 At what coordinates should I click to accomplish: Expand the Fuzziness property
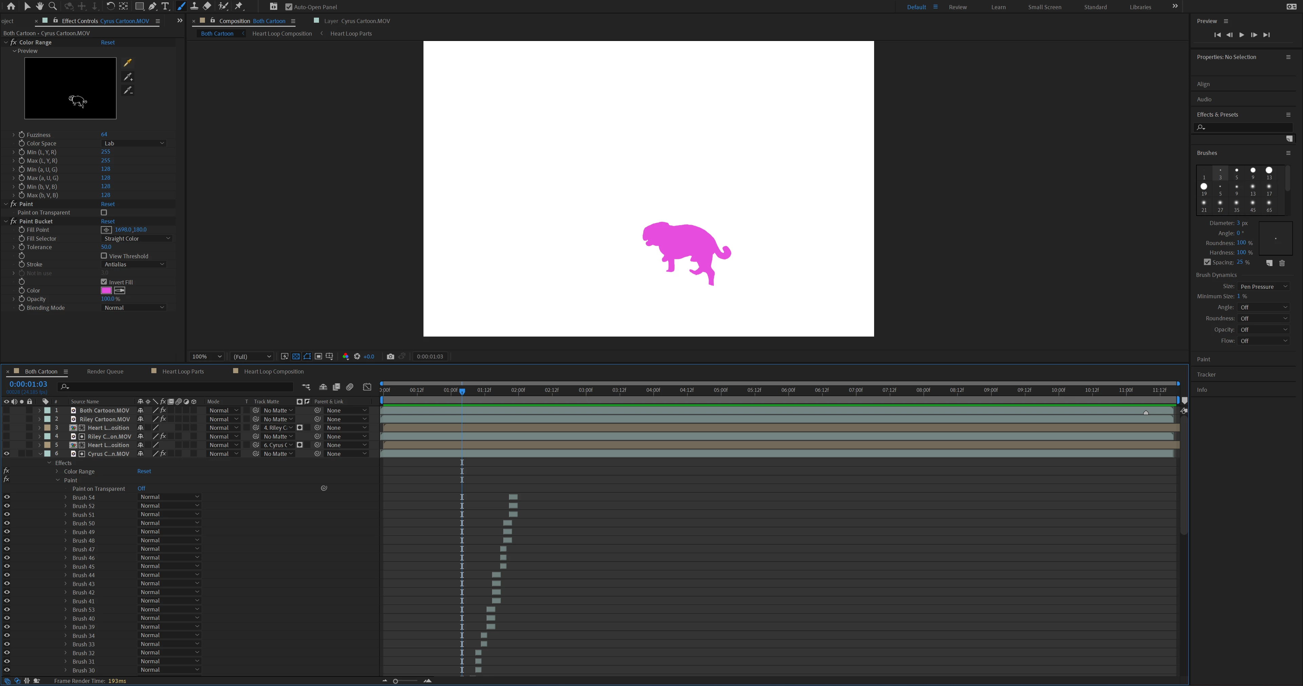coord(14,135)
